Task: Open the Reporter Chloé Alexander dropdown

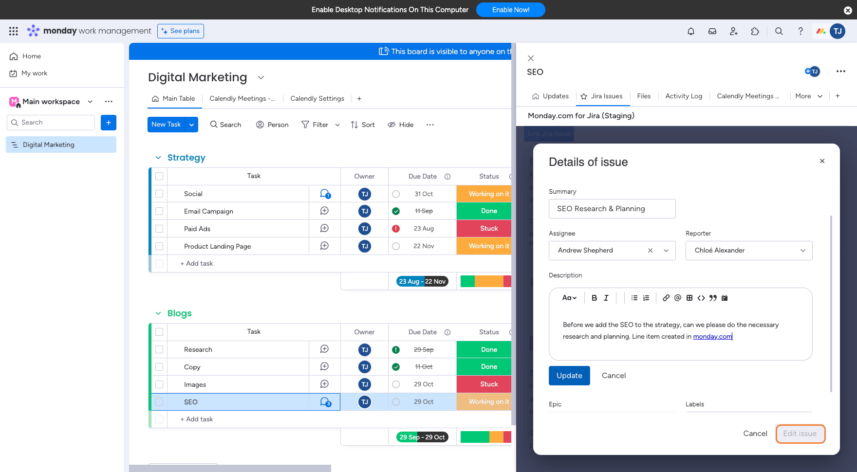Action: click(x=748, y=251)
